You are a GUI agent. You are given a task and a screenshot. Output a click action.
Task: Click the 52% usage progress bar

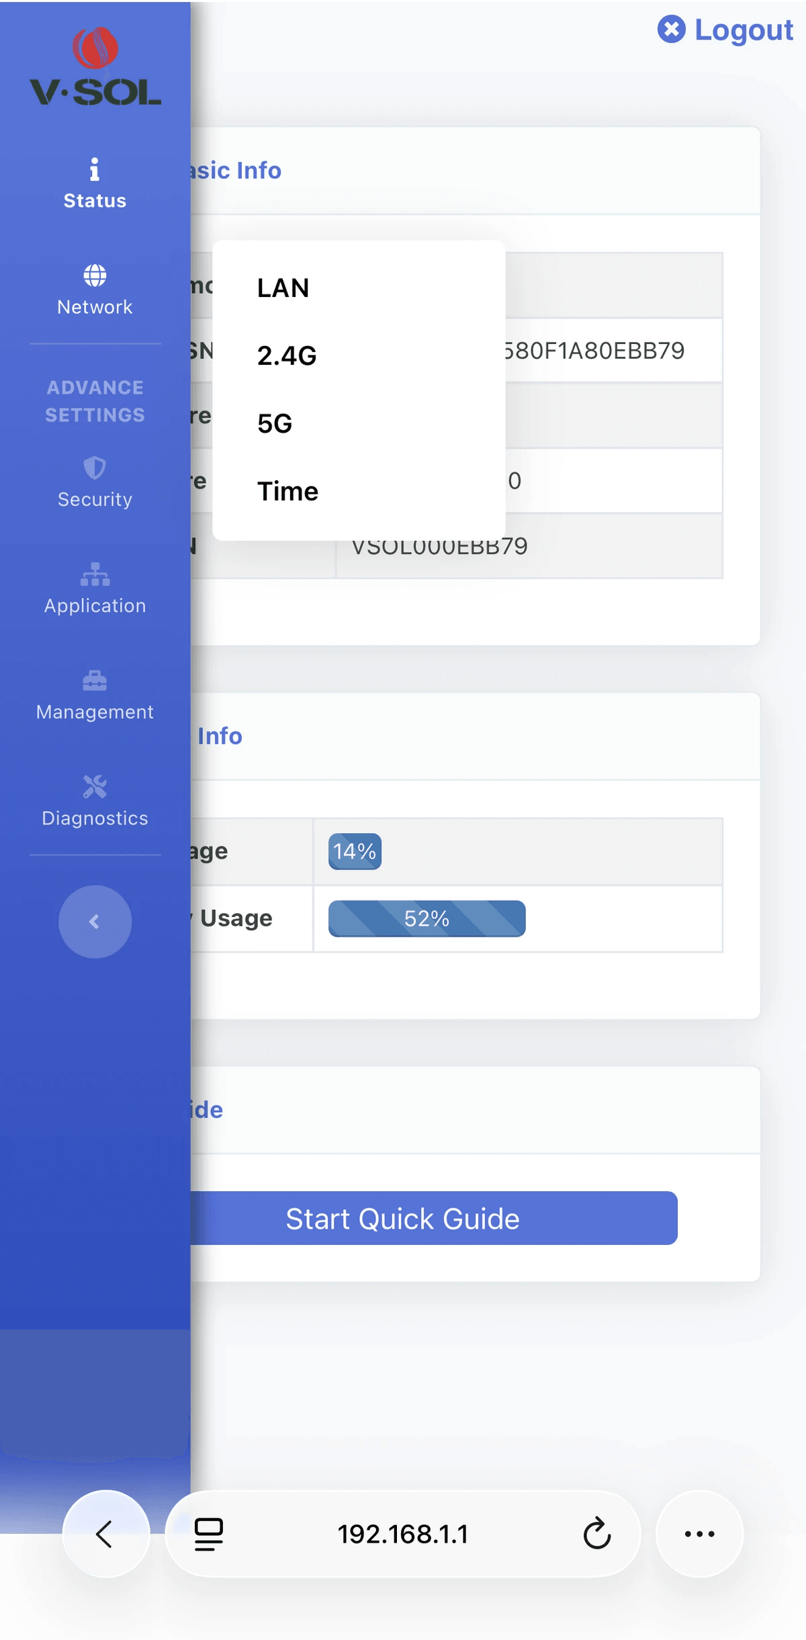click(x=427, y=918)
